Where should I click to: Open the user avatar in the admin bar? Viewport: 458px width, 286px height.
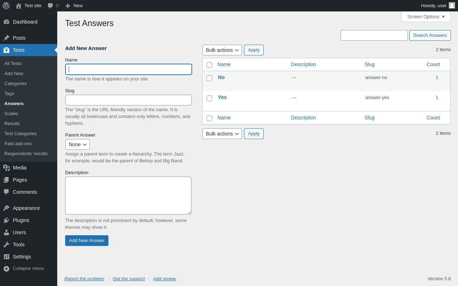coord(452,5)
